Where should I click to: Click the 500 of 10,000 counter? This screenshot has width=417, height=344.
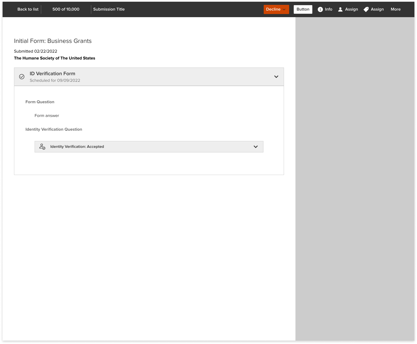66,9
